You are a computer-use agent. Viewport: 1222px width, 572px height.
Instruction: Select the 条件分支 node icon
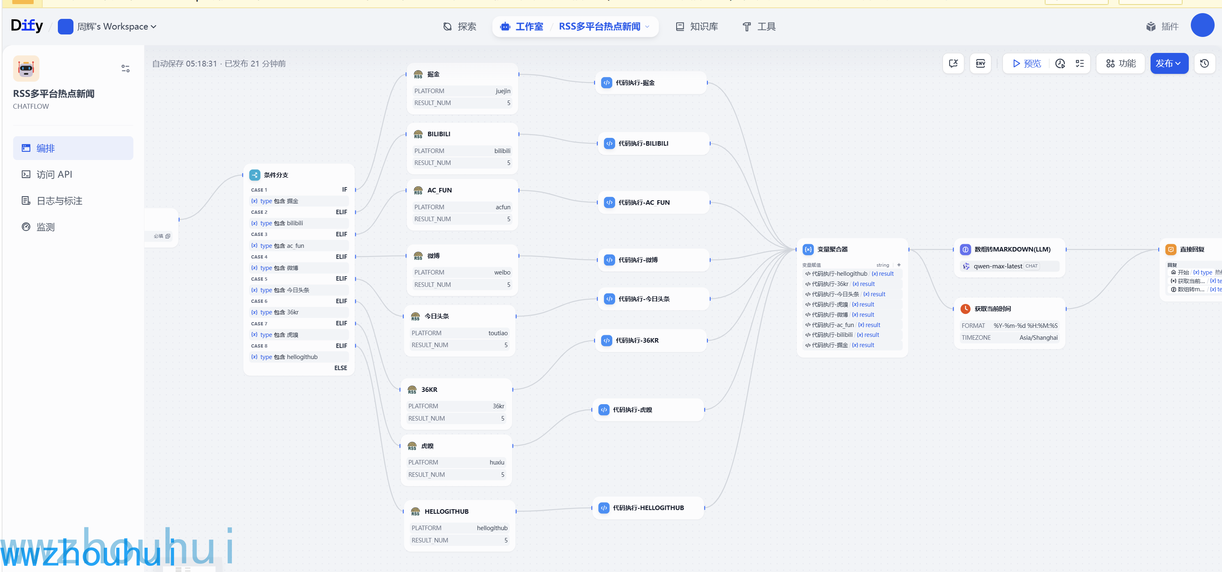point(255,175)
